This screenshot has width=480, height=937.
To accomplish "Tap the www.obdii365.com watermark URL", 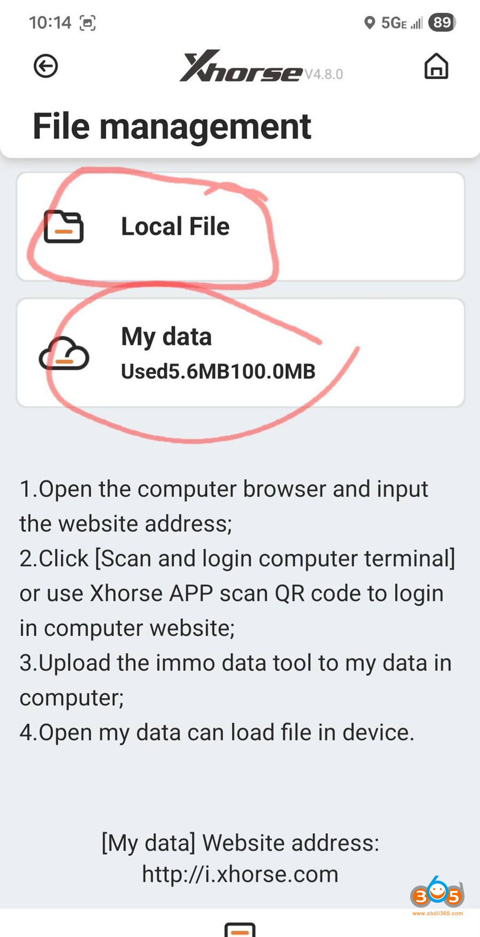I will pyautogui.click(x=437, y=914).
